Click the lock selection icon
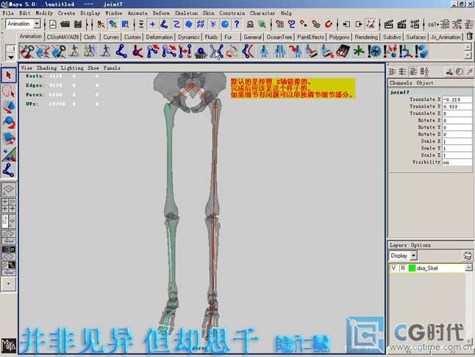Screen dimensions: 475x357 tap(250, 24)
